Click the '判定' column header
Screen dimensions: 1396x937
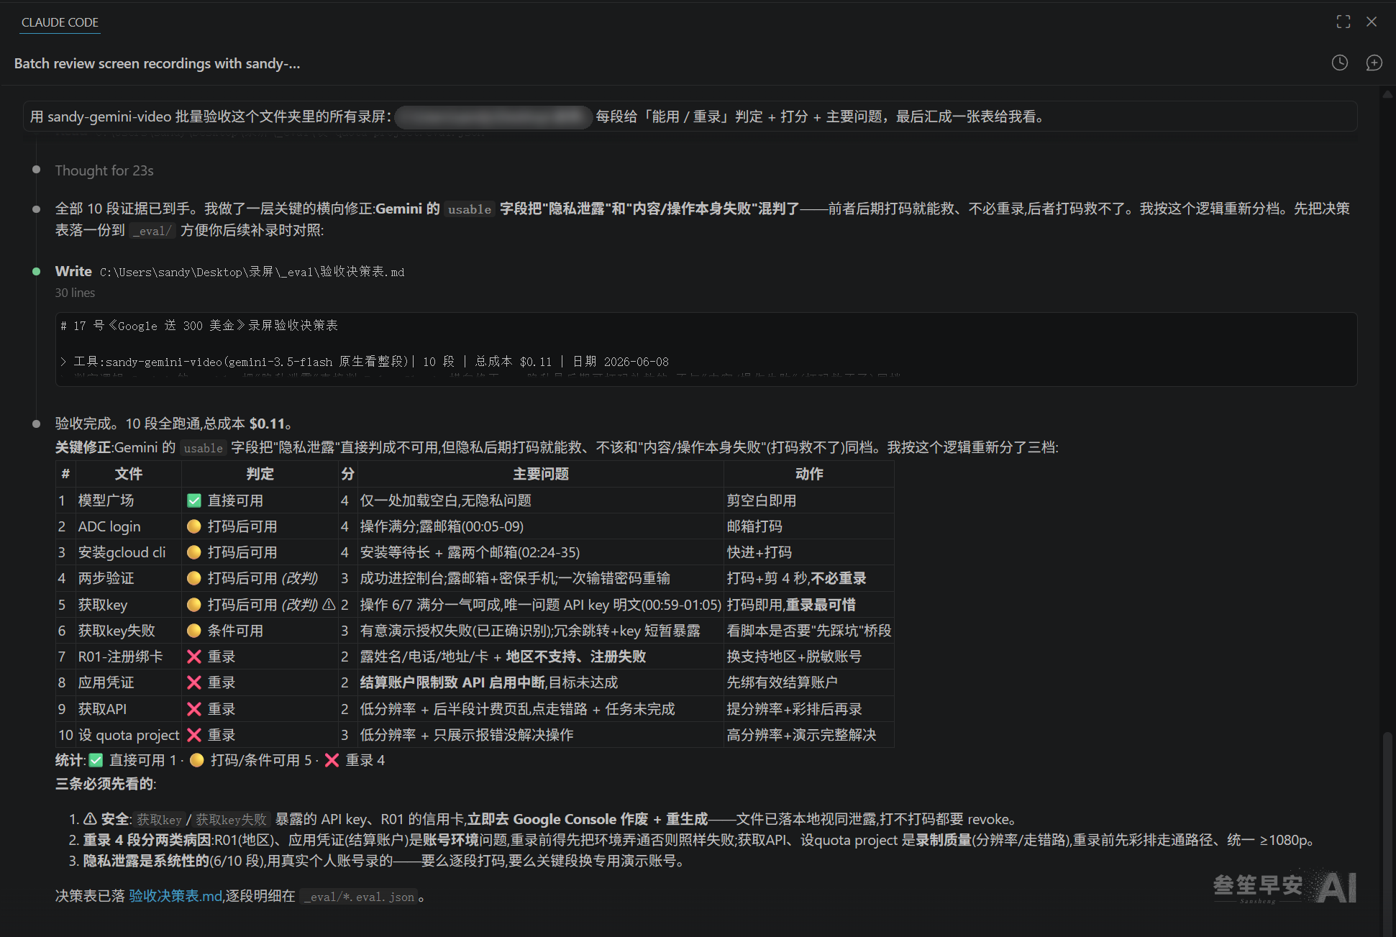click(x=260, y=474)
